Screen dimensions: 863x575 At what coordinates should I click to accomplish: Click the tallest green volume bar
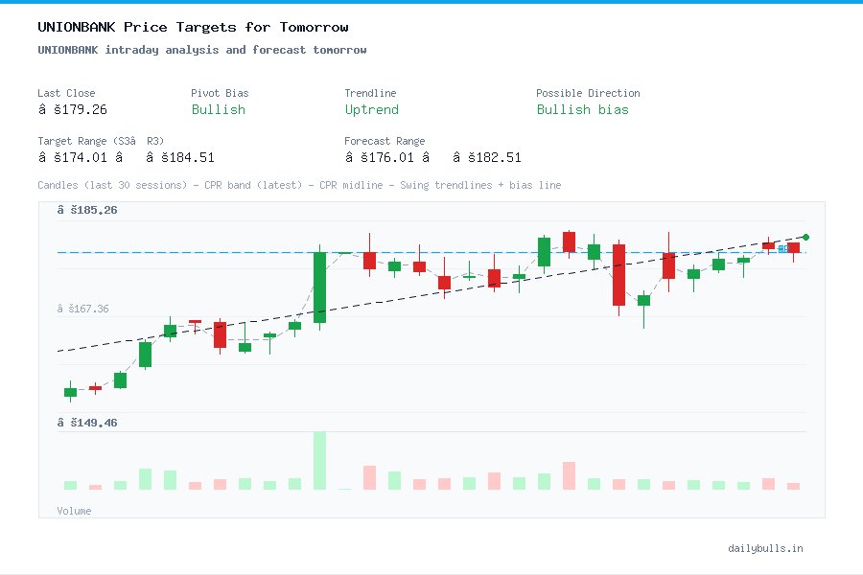tap(320, 460)
